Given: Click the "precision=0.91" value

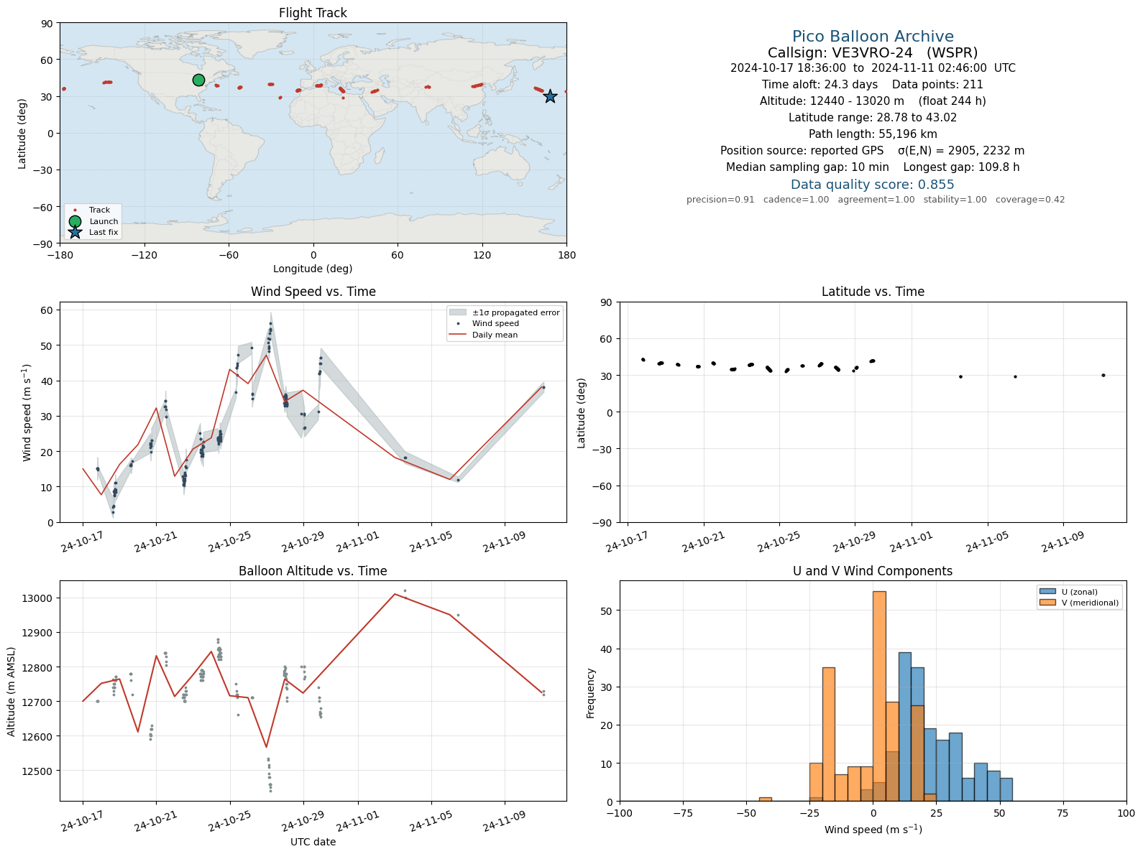Looking at the screenshot, I should point(720,200).
